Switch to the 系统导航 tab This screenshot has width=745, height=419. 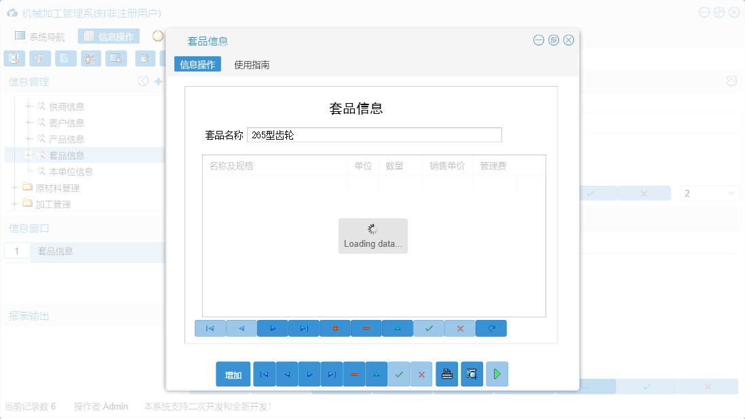pyautogui.click(x=45, y=36)
